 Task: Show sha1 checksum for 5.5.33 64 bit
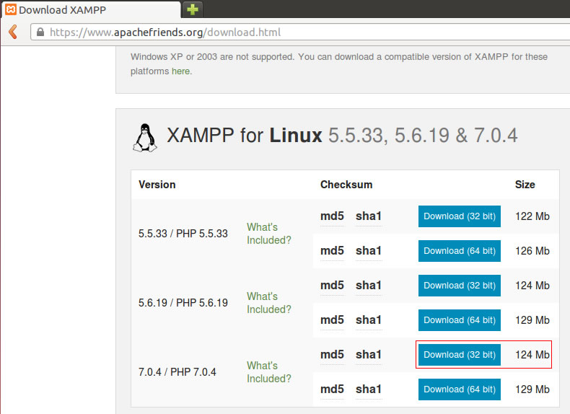tap(369, 251)
